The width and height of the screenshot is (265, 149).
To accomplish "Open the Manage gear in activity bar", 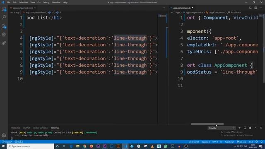I will (x=4, y=135).
